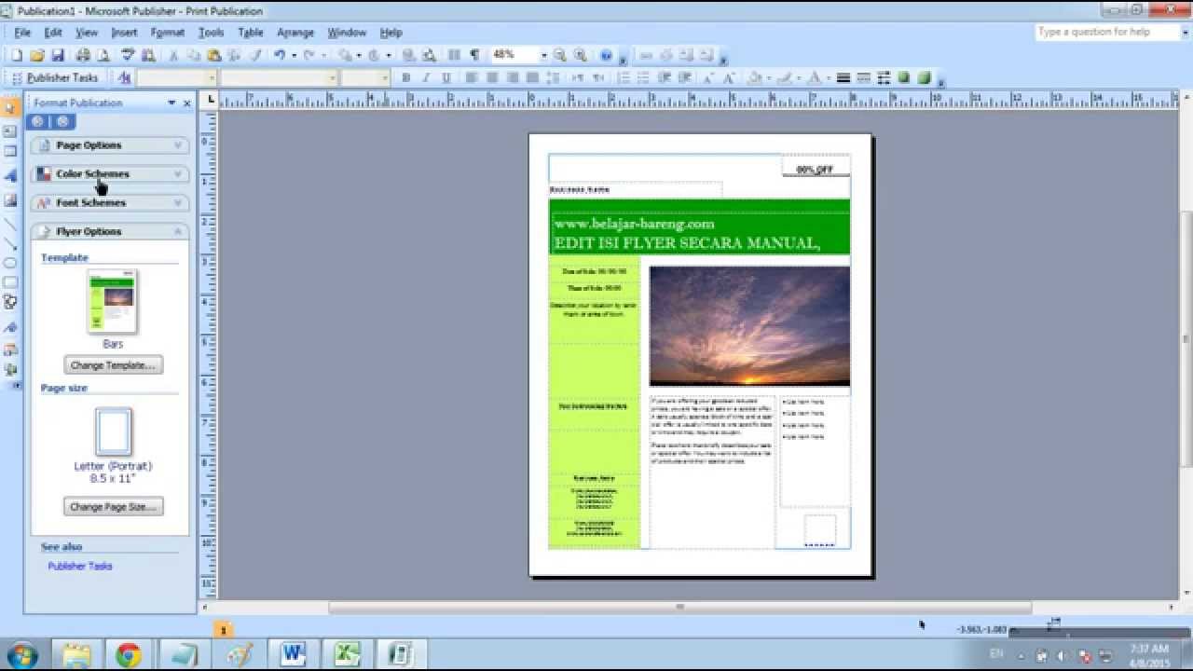The image size is (1193, 671).
Task: Open the AutoShapes tool
Action: click(10, 302)
